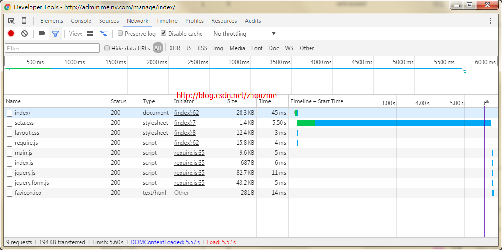This screenshot has width=502, height=250.
Task: Sort by the Type column header
Action: [x=157, y=101]
